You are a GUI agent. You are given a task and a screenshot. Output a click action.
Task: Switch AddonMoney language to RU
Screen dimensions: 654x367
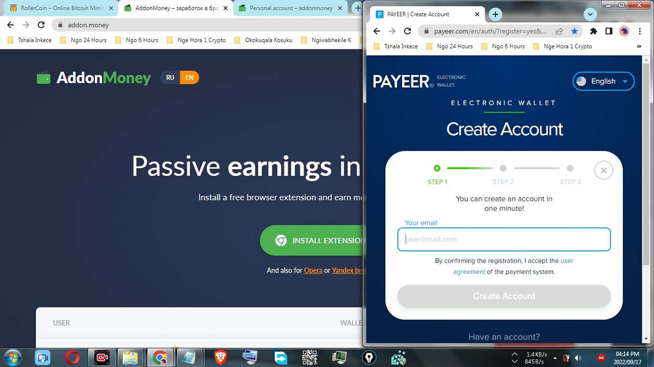click(x=170, y=77)
